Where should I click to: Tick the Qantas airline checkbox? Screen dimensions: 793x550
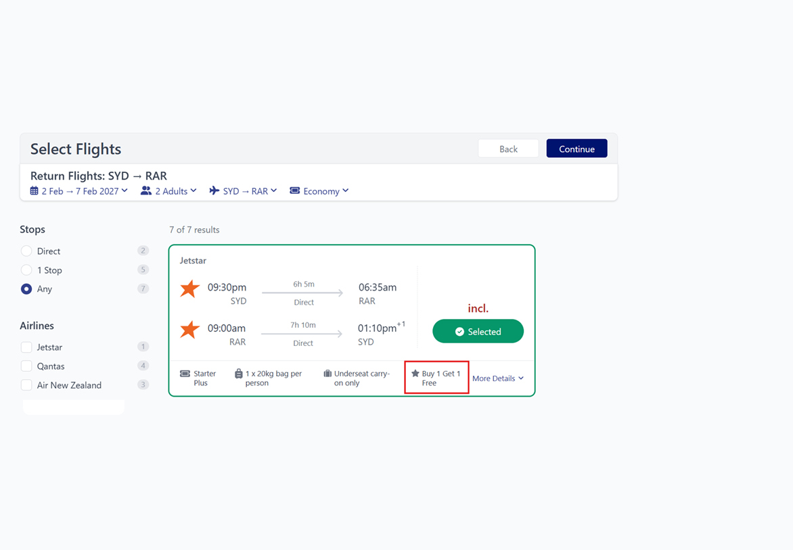coord(26,366)
